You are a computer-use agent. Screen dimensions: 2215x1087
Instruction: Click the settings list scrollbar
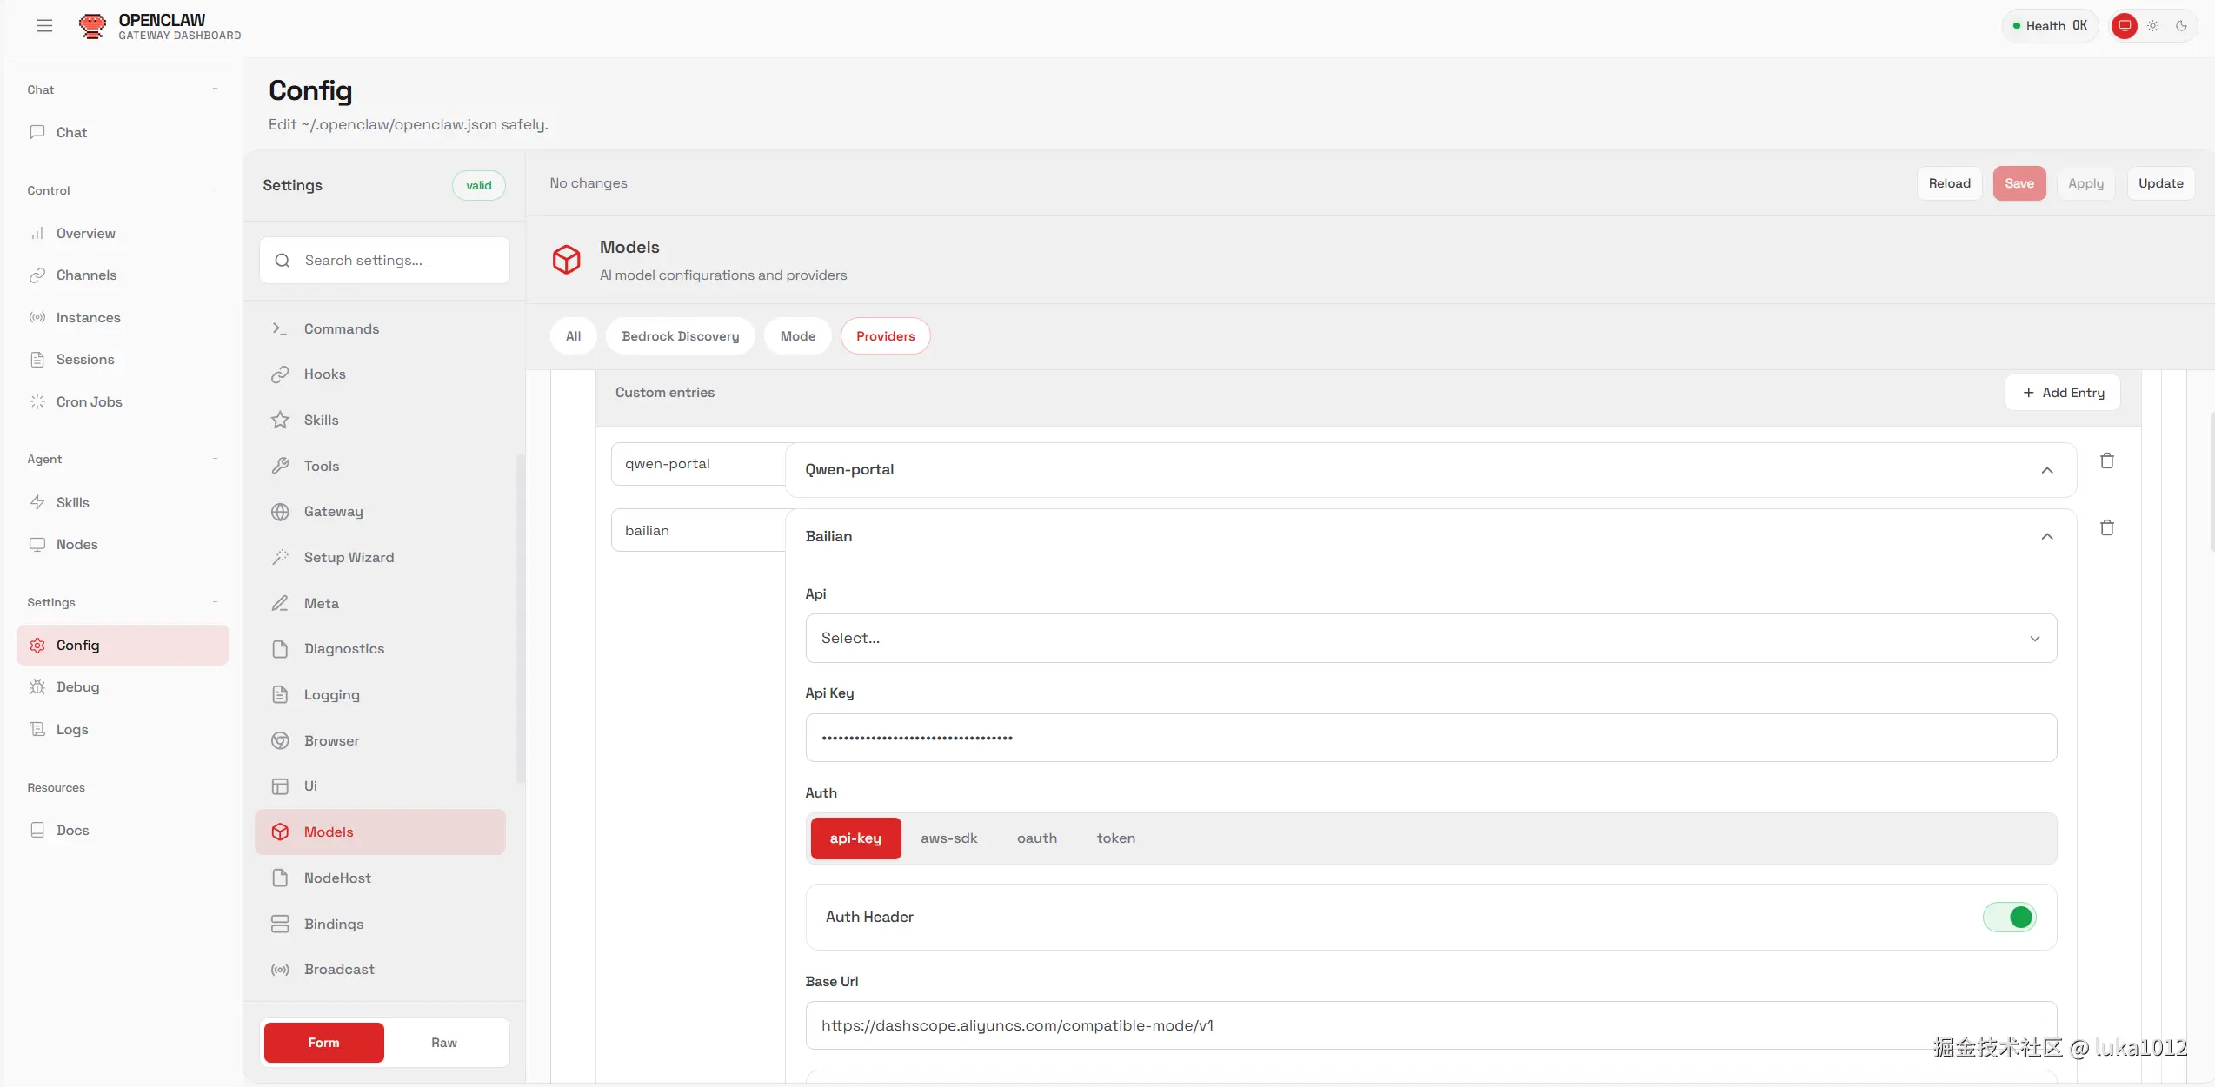[x=521, y=617]
